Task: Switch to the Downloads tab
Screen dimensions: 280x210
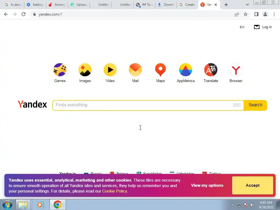Action: coord(166,5)
